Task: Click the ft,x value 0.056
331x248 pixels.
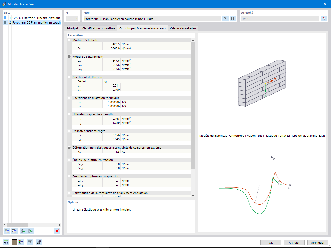Action: click(x=111, y=135)
